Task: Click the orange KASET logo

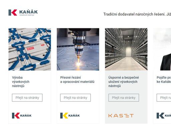Action: pyautogui.click(x=121, y=116)
